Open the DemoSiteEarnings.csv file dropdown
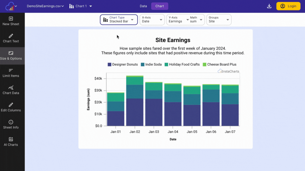Viewport: 305px width, 171px height. (45, 6)
